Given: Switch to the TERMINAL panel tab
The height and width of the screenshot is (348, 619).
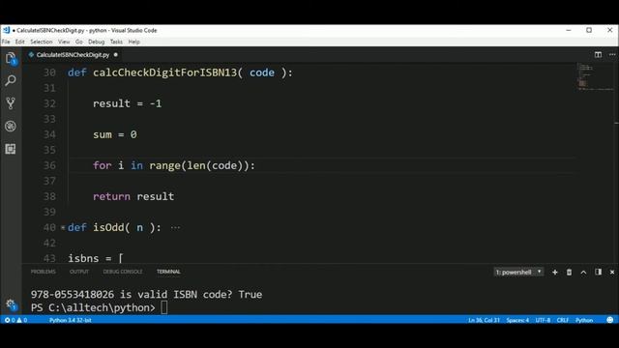Looking at the screenshot, I should pos(168,272).
